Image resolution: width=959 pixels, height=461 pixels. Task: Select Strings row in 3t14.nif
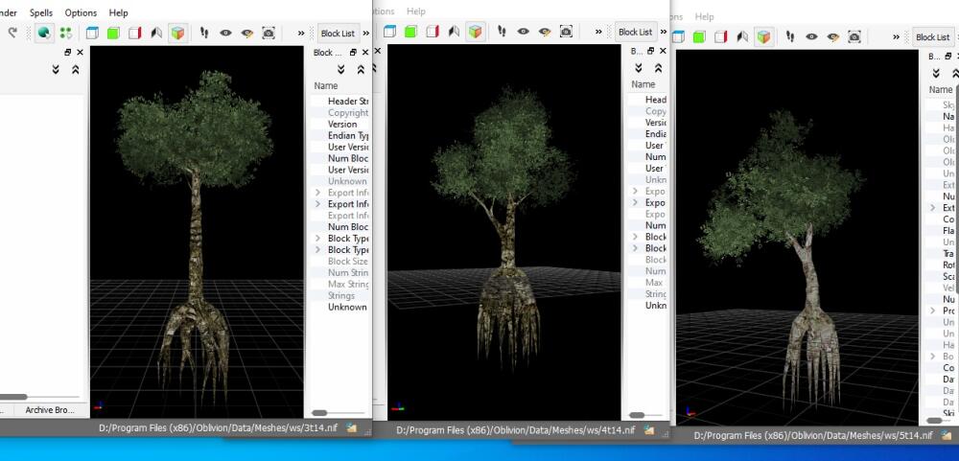tap(340, 295)
